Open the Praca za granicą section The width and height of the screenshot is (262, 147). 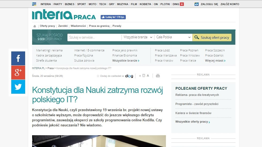(99, 26)
